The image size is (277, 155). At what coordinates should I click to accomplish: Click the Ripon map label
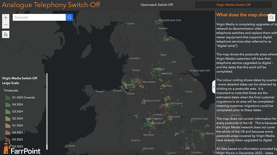pos(163,55)
